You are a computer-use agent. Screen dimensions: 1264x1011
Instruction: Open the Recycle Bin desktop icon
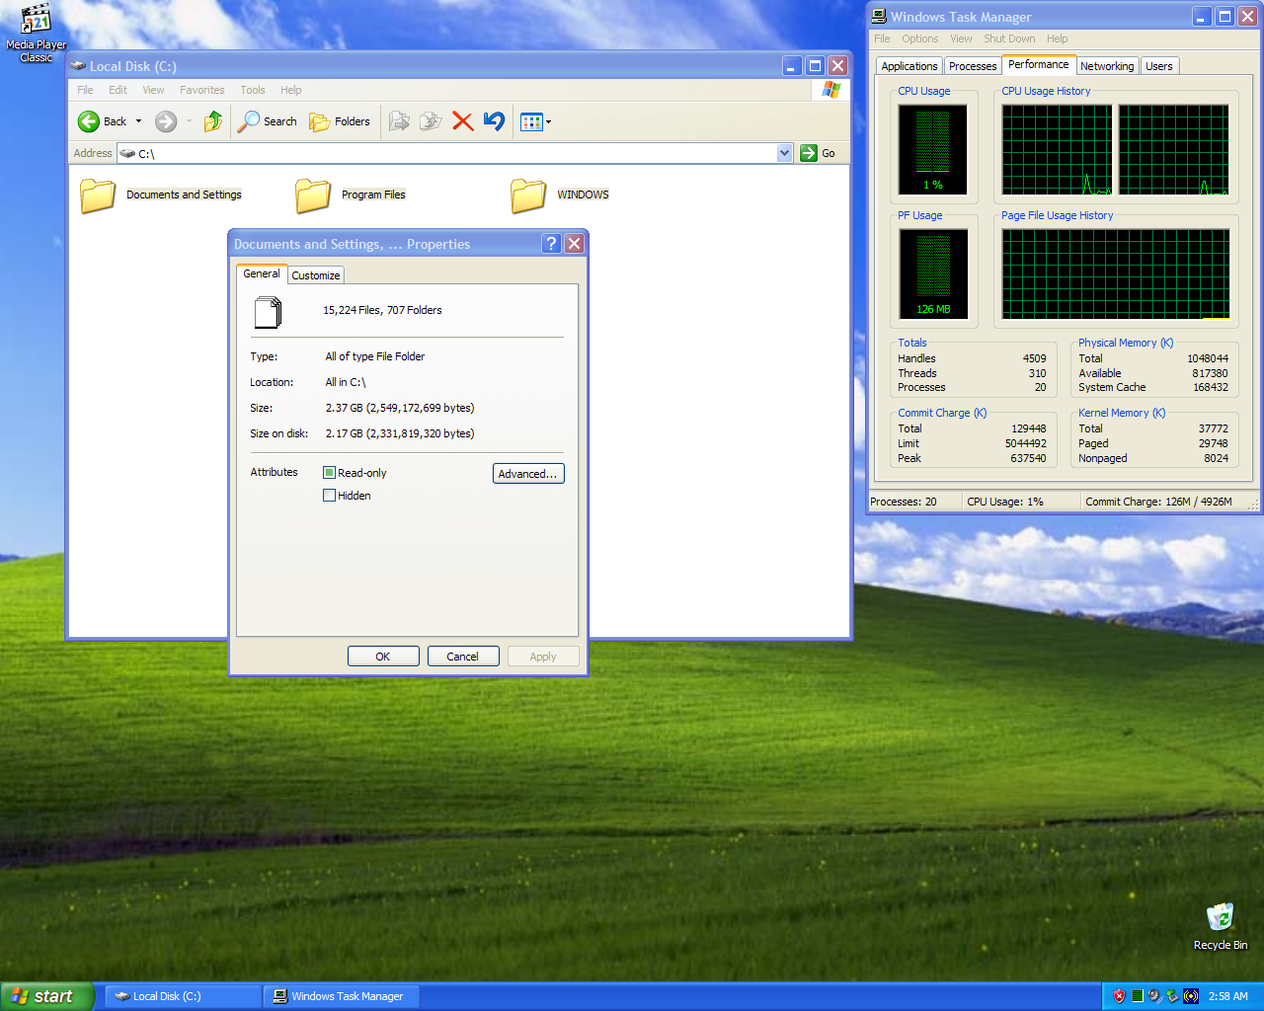pyautogui.click(x=1220, y=918)
